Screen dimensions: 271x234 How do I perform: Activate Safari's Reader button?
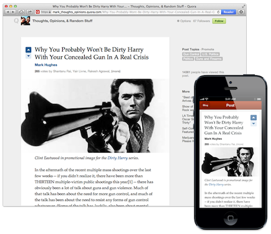tap(229, 12)
